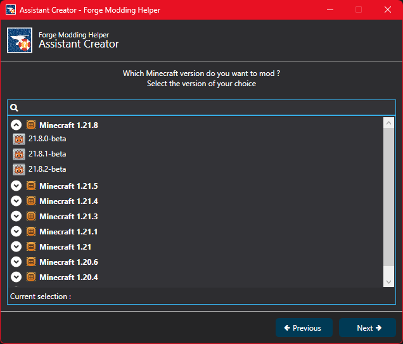Click the orange block icon beside Minecraft 1.21
Viewport: 403px width, 344px height.
(x=31, y=246)
